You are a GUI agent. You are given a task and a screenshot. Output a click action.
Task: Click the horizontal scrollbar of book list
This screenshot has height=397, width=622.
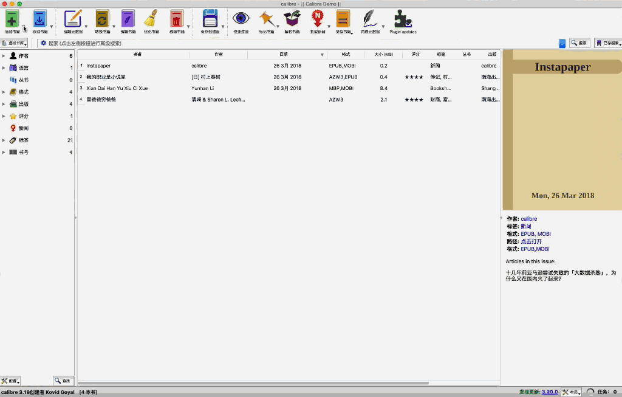tap(253, 383)
